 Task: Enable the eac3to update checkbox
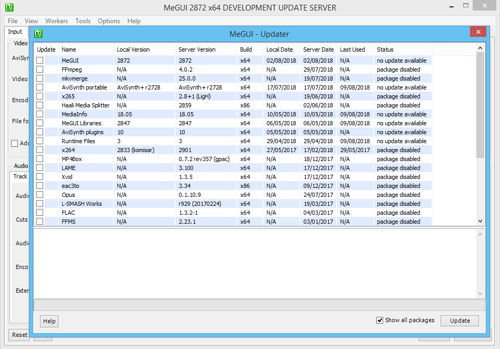tap(40, 185)
